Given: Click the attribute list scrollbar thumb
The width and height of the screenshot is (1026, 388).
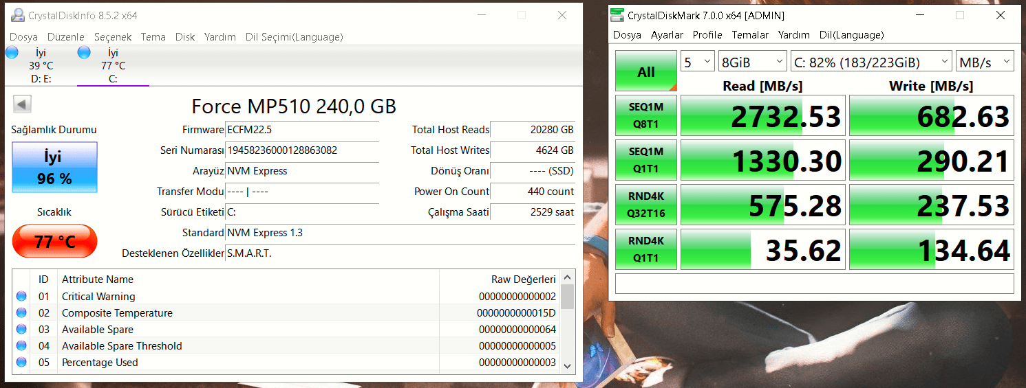Looking at the screenshot, I should pyautogui.click(x=568, y=297).
